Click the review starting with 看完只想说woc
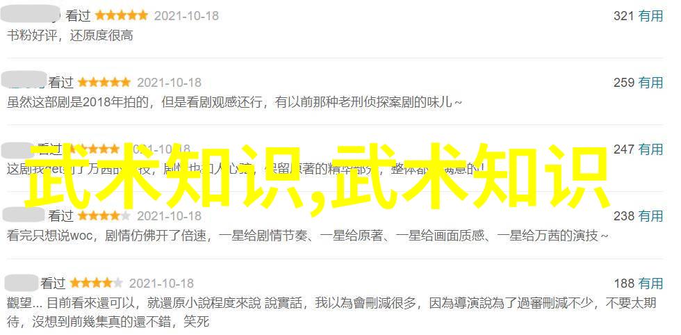Screen dimensions: 681x335 pyautogui.click(x=307, y=236)
